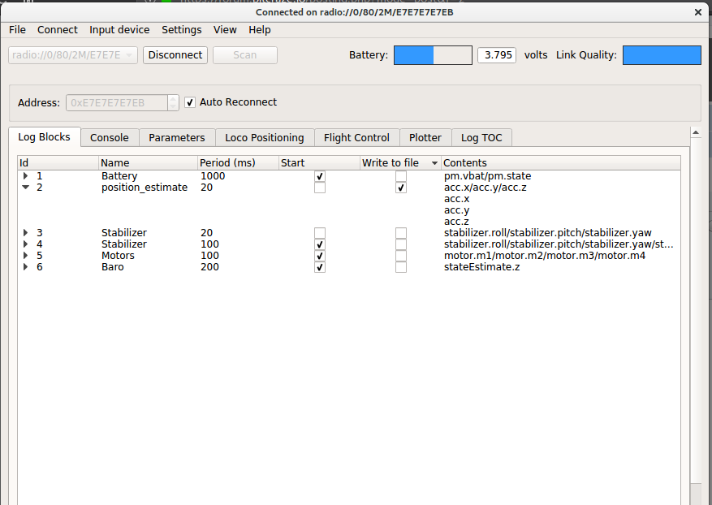Open the Input device menu
The width and height of the screenshot is (712, 505).
tap(119, 30)
